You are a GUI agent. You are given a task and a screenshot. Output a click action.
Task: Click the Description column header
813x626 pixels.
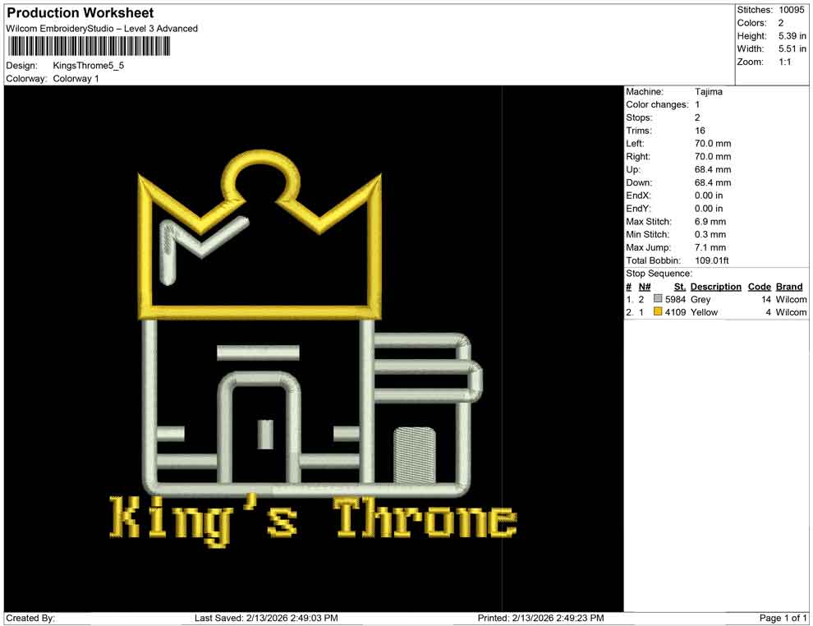click(715, 286)
